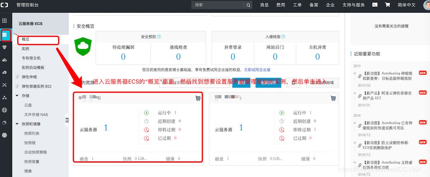This screenshot has height=177, width=430.
Task: Click the search magnifier icon
Action: 248,5
